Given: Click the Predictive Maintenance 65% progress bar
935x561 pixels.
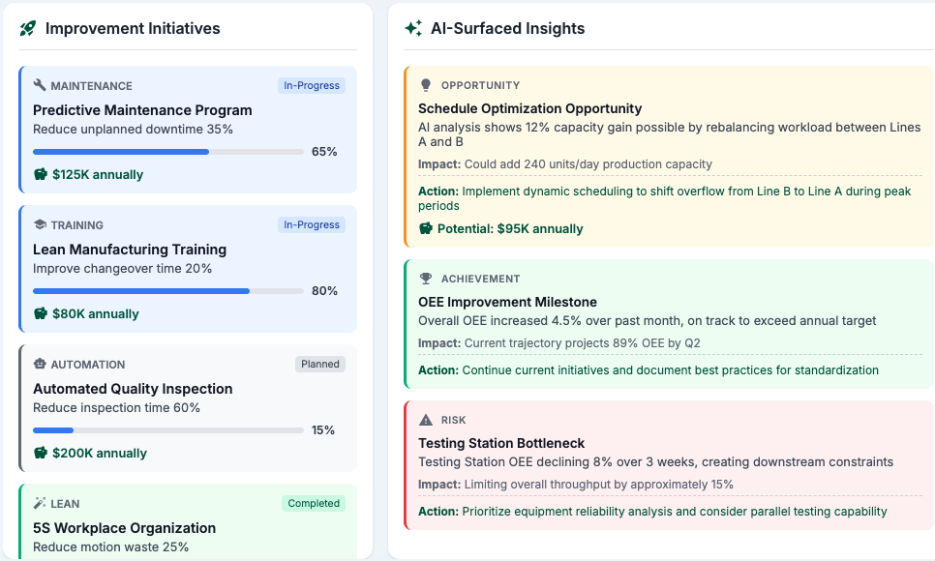Looking at the screenshot, I should [168, 152].
